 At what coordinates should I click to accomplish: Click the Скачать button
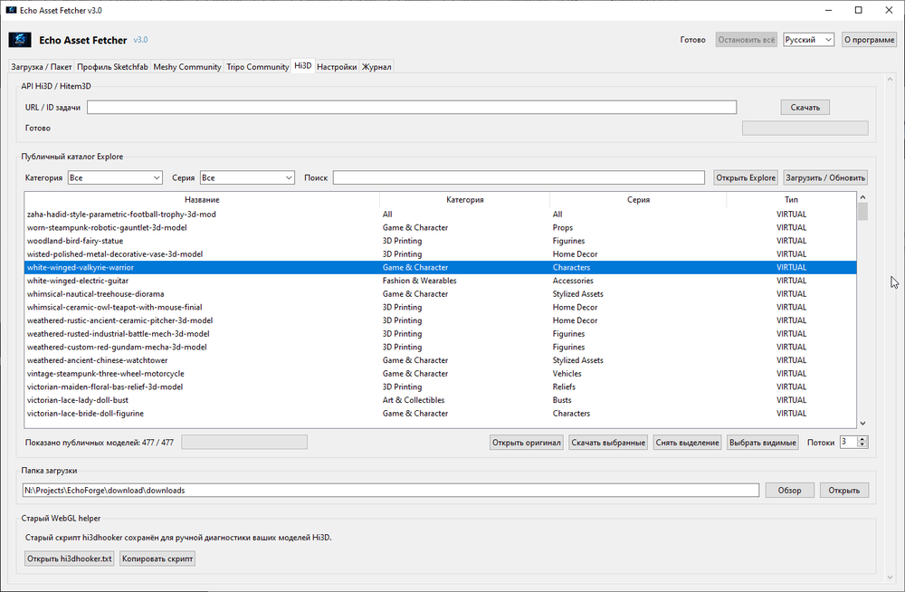[805, 108]
